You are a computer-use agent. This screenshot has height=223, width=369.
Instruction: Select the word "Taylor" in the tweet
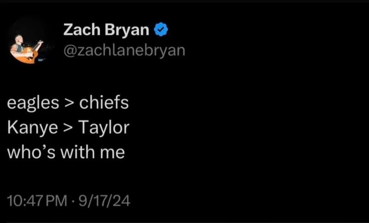coord(104,128)
